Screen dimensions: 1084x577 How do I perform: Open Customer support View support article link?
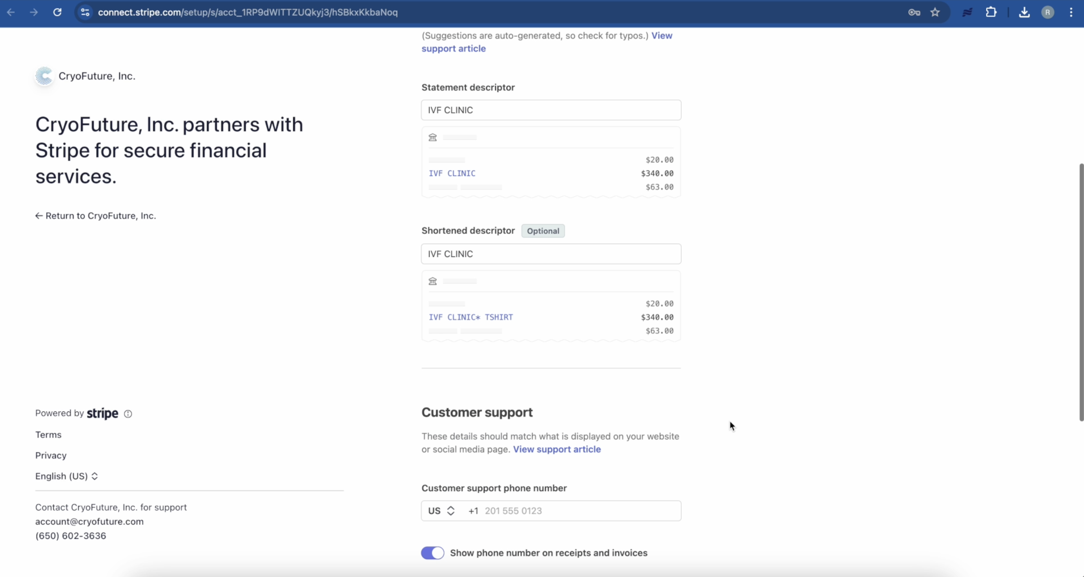pos(557,449)
